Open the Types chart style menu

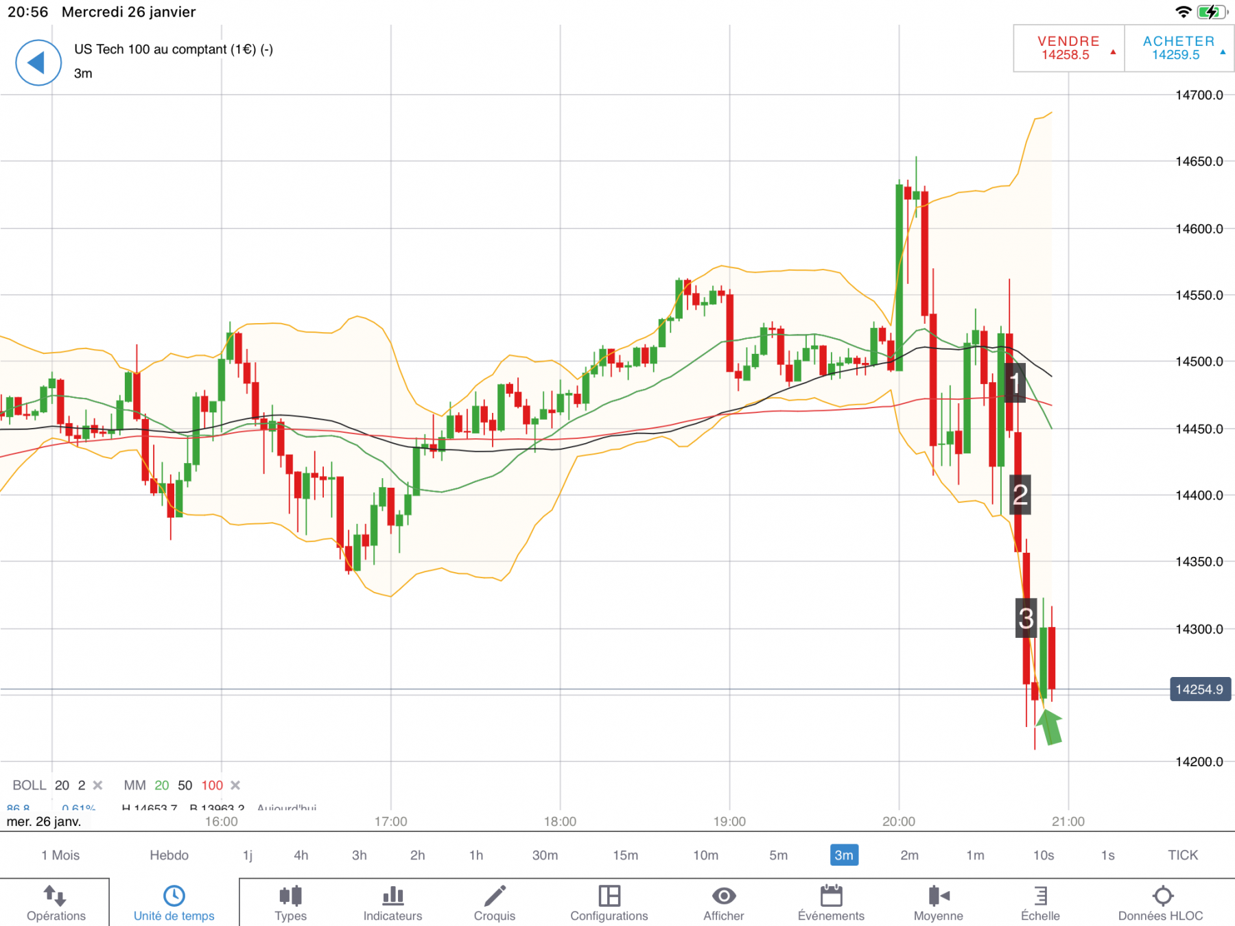[x=291, y=903]
